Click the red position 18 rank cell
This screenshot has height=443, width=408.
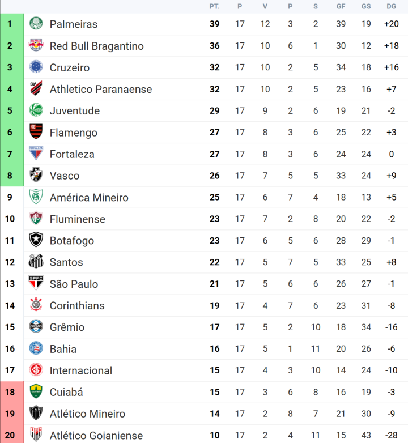pos(10,392)
